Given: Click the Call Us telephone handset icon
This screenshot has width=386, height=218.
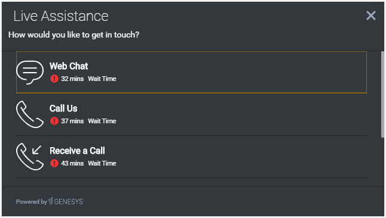Looking at the screenshot, I should (x=30, y=114).
